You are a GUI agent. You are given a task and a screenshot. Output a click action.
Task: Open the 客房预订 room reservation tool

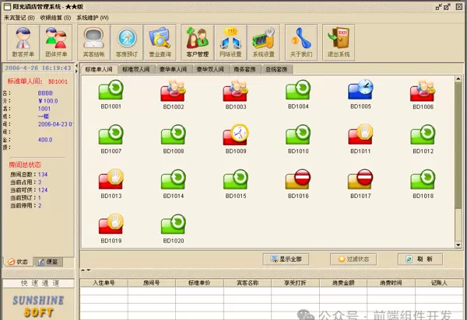coord(126,42)
